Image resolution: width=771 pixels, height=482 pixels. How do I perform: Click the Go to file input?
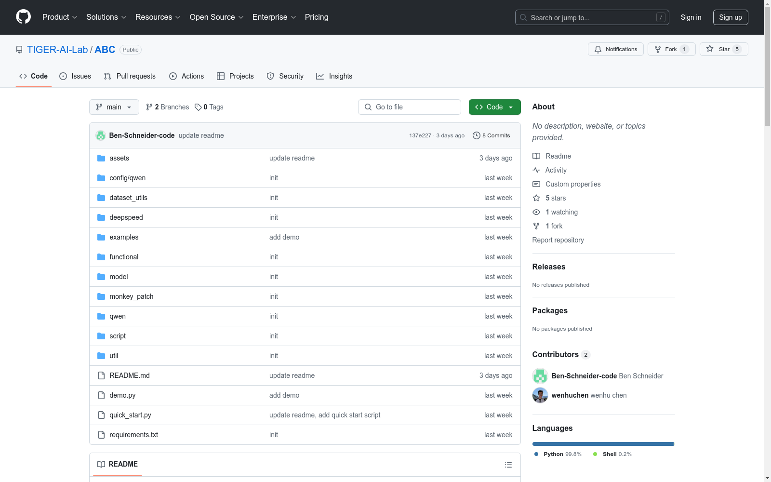coord(410,107)
